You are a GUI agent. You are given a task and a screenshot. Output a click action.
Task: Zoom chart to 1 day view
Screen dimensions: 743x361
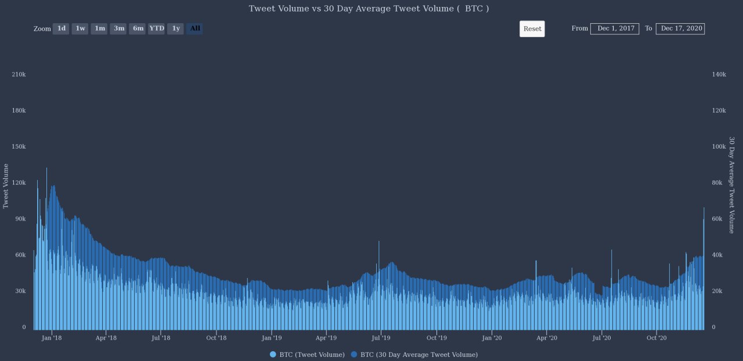tap(61, 28)
